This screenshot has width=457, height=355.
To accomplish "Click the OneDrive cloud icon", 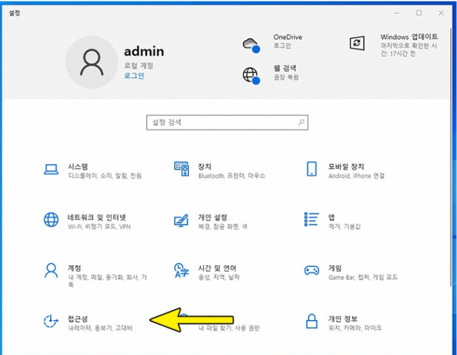I will pos(251,45).
